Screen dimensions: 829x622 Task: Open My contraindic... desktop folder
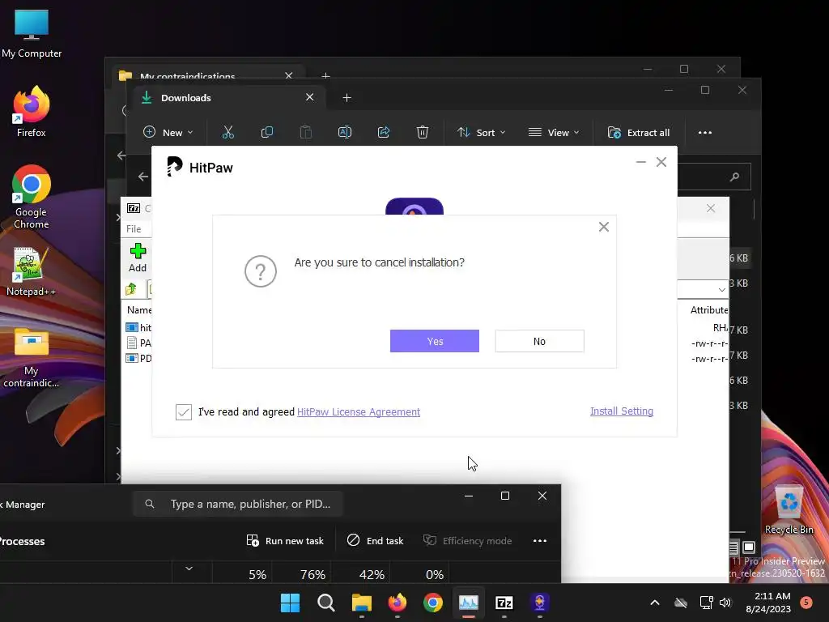[x=32, y=357]
